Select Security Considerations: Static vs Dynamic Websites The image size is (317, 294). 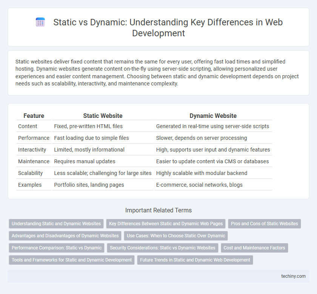tap(163, 248)
